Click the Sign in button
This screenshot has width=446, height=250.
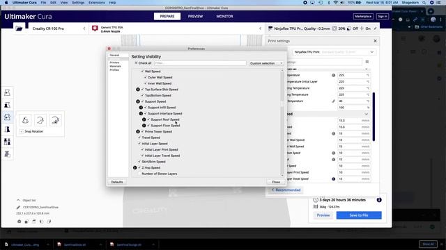[x=383, y=17]
